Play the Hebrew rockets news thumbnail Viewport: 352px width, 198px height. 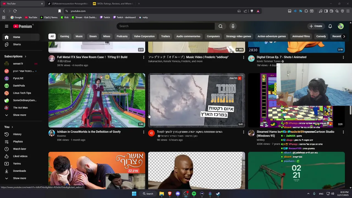point(197,100)
